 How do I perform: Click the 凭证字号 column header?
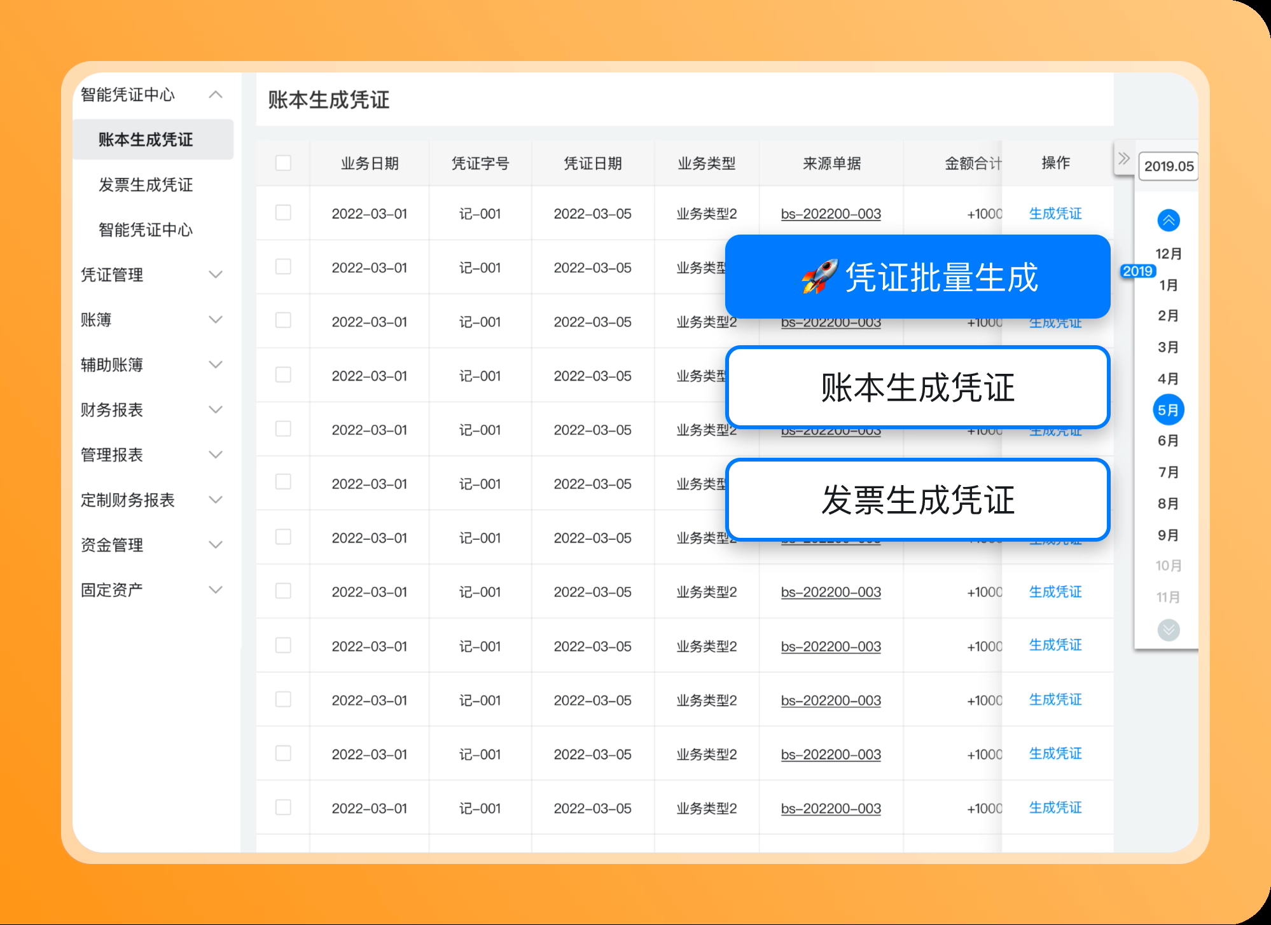(480, 163)
